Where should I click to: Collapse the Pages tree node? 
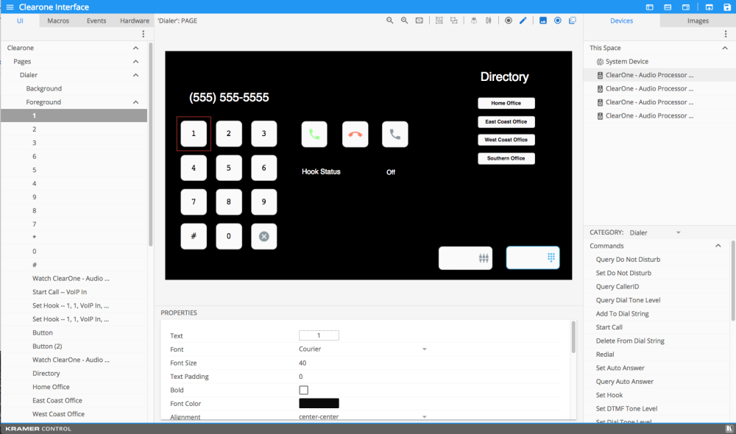(135, 62)
